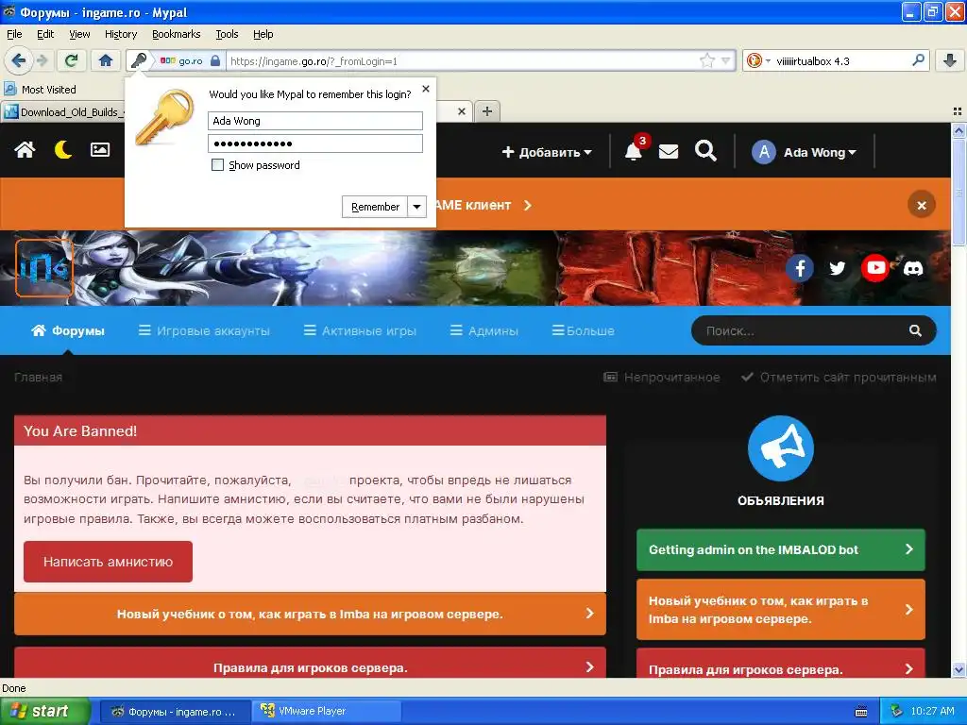Open Getting admin on the IMBALOD bot
Image resolution: width=967 pixels, height=725 pixels.
point(781,550)
